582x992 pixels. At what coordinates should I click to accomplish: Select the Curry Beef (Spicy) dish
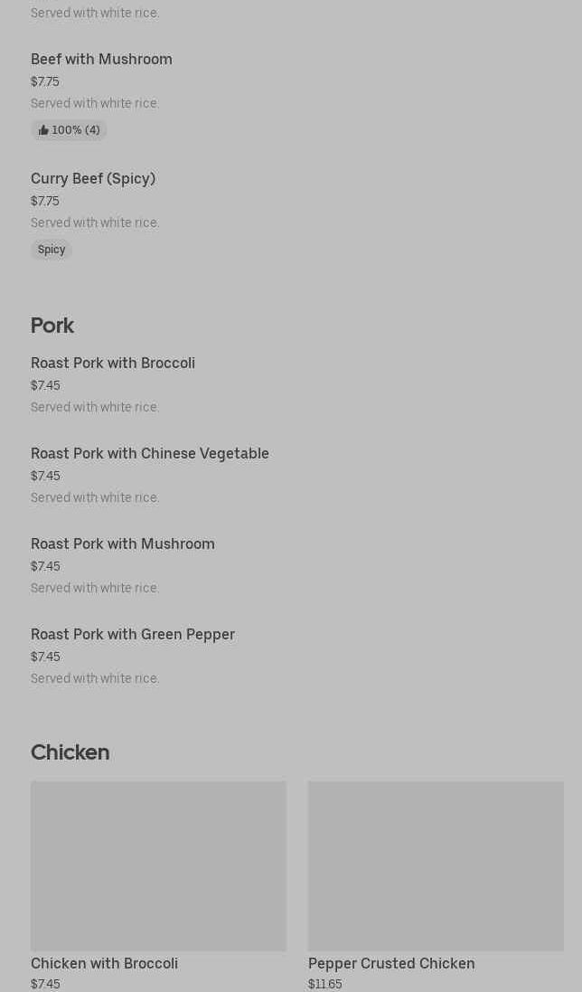click(93, 179)
